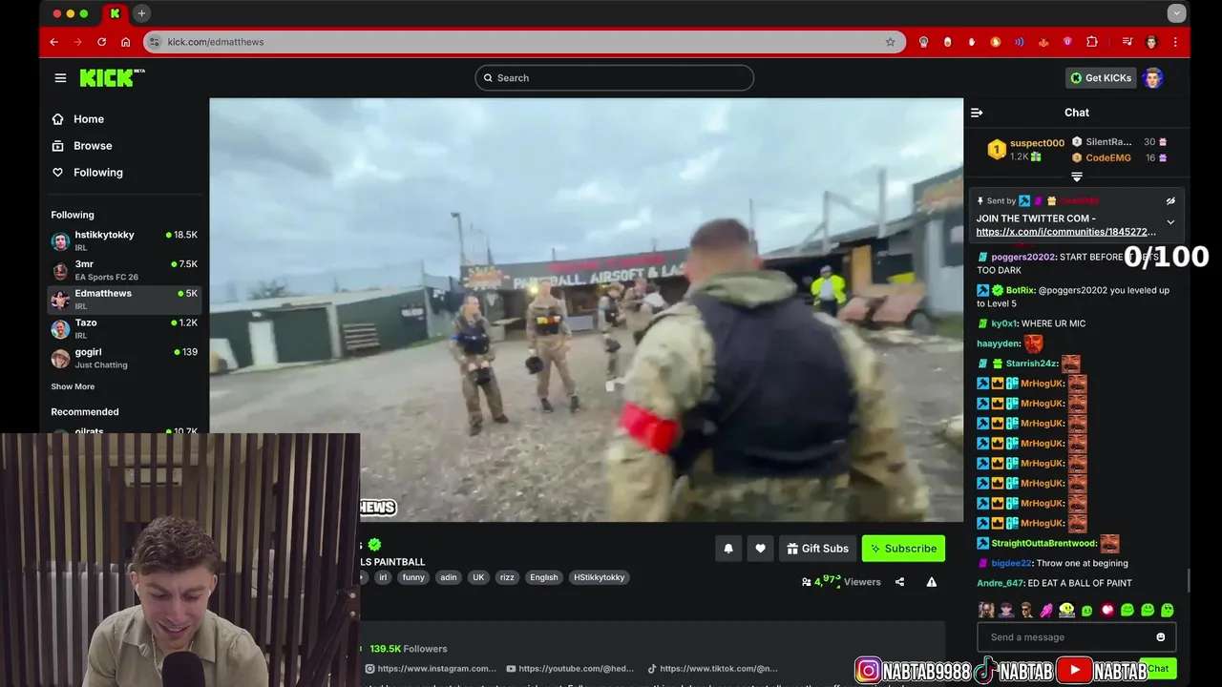Click the share stream icon
Screen dimensions: 1222x687
pyautogui.click(x=899, y=582)
